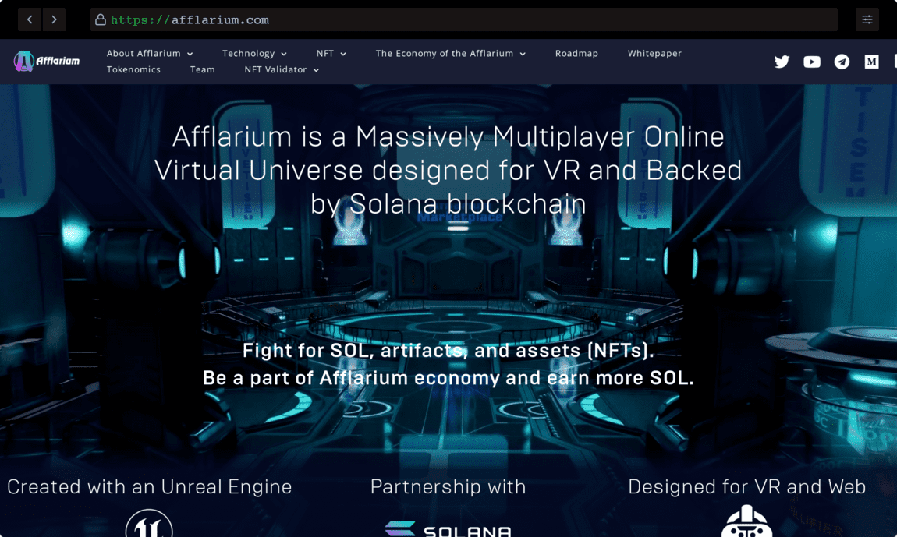The image size is (897, 537).
Task: Go back with the browser back arrow
Action: tap(30, 20)
